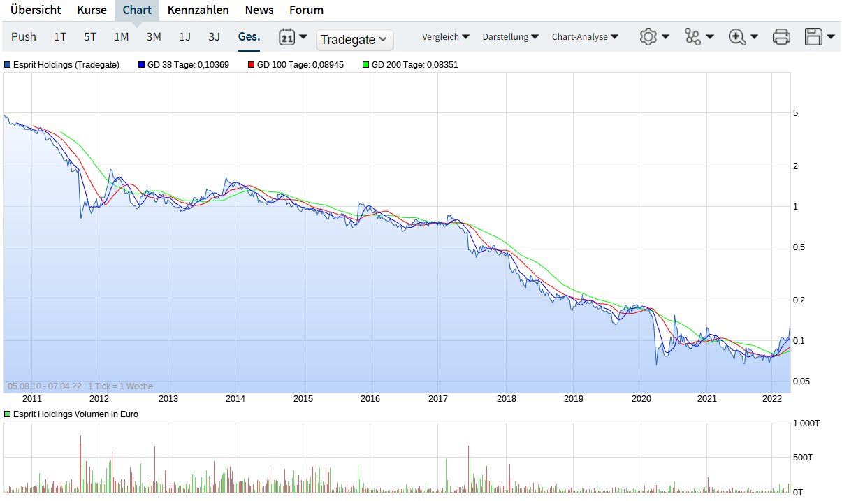Select the 3J time range button
The image size is (842, 501).
click(215, 36)
